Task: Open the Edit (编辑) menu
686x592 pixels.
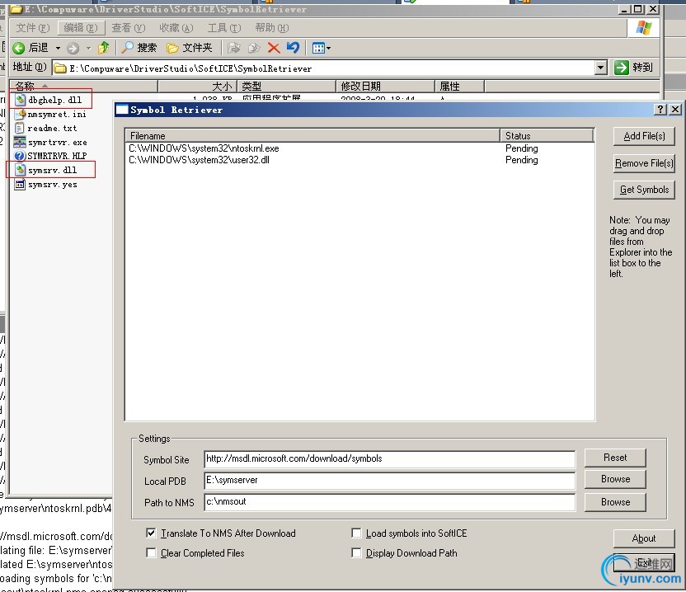Action: coord(81,28)
